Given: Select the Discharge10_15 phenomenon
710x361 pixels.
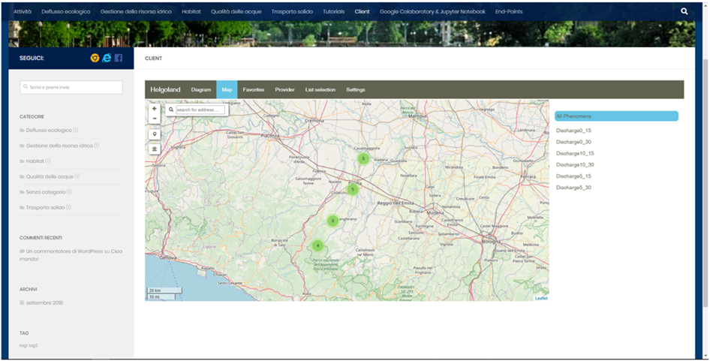Looking at the screenshot, I should [575, 153].
